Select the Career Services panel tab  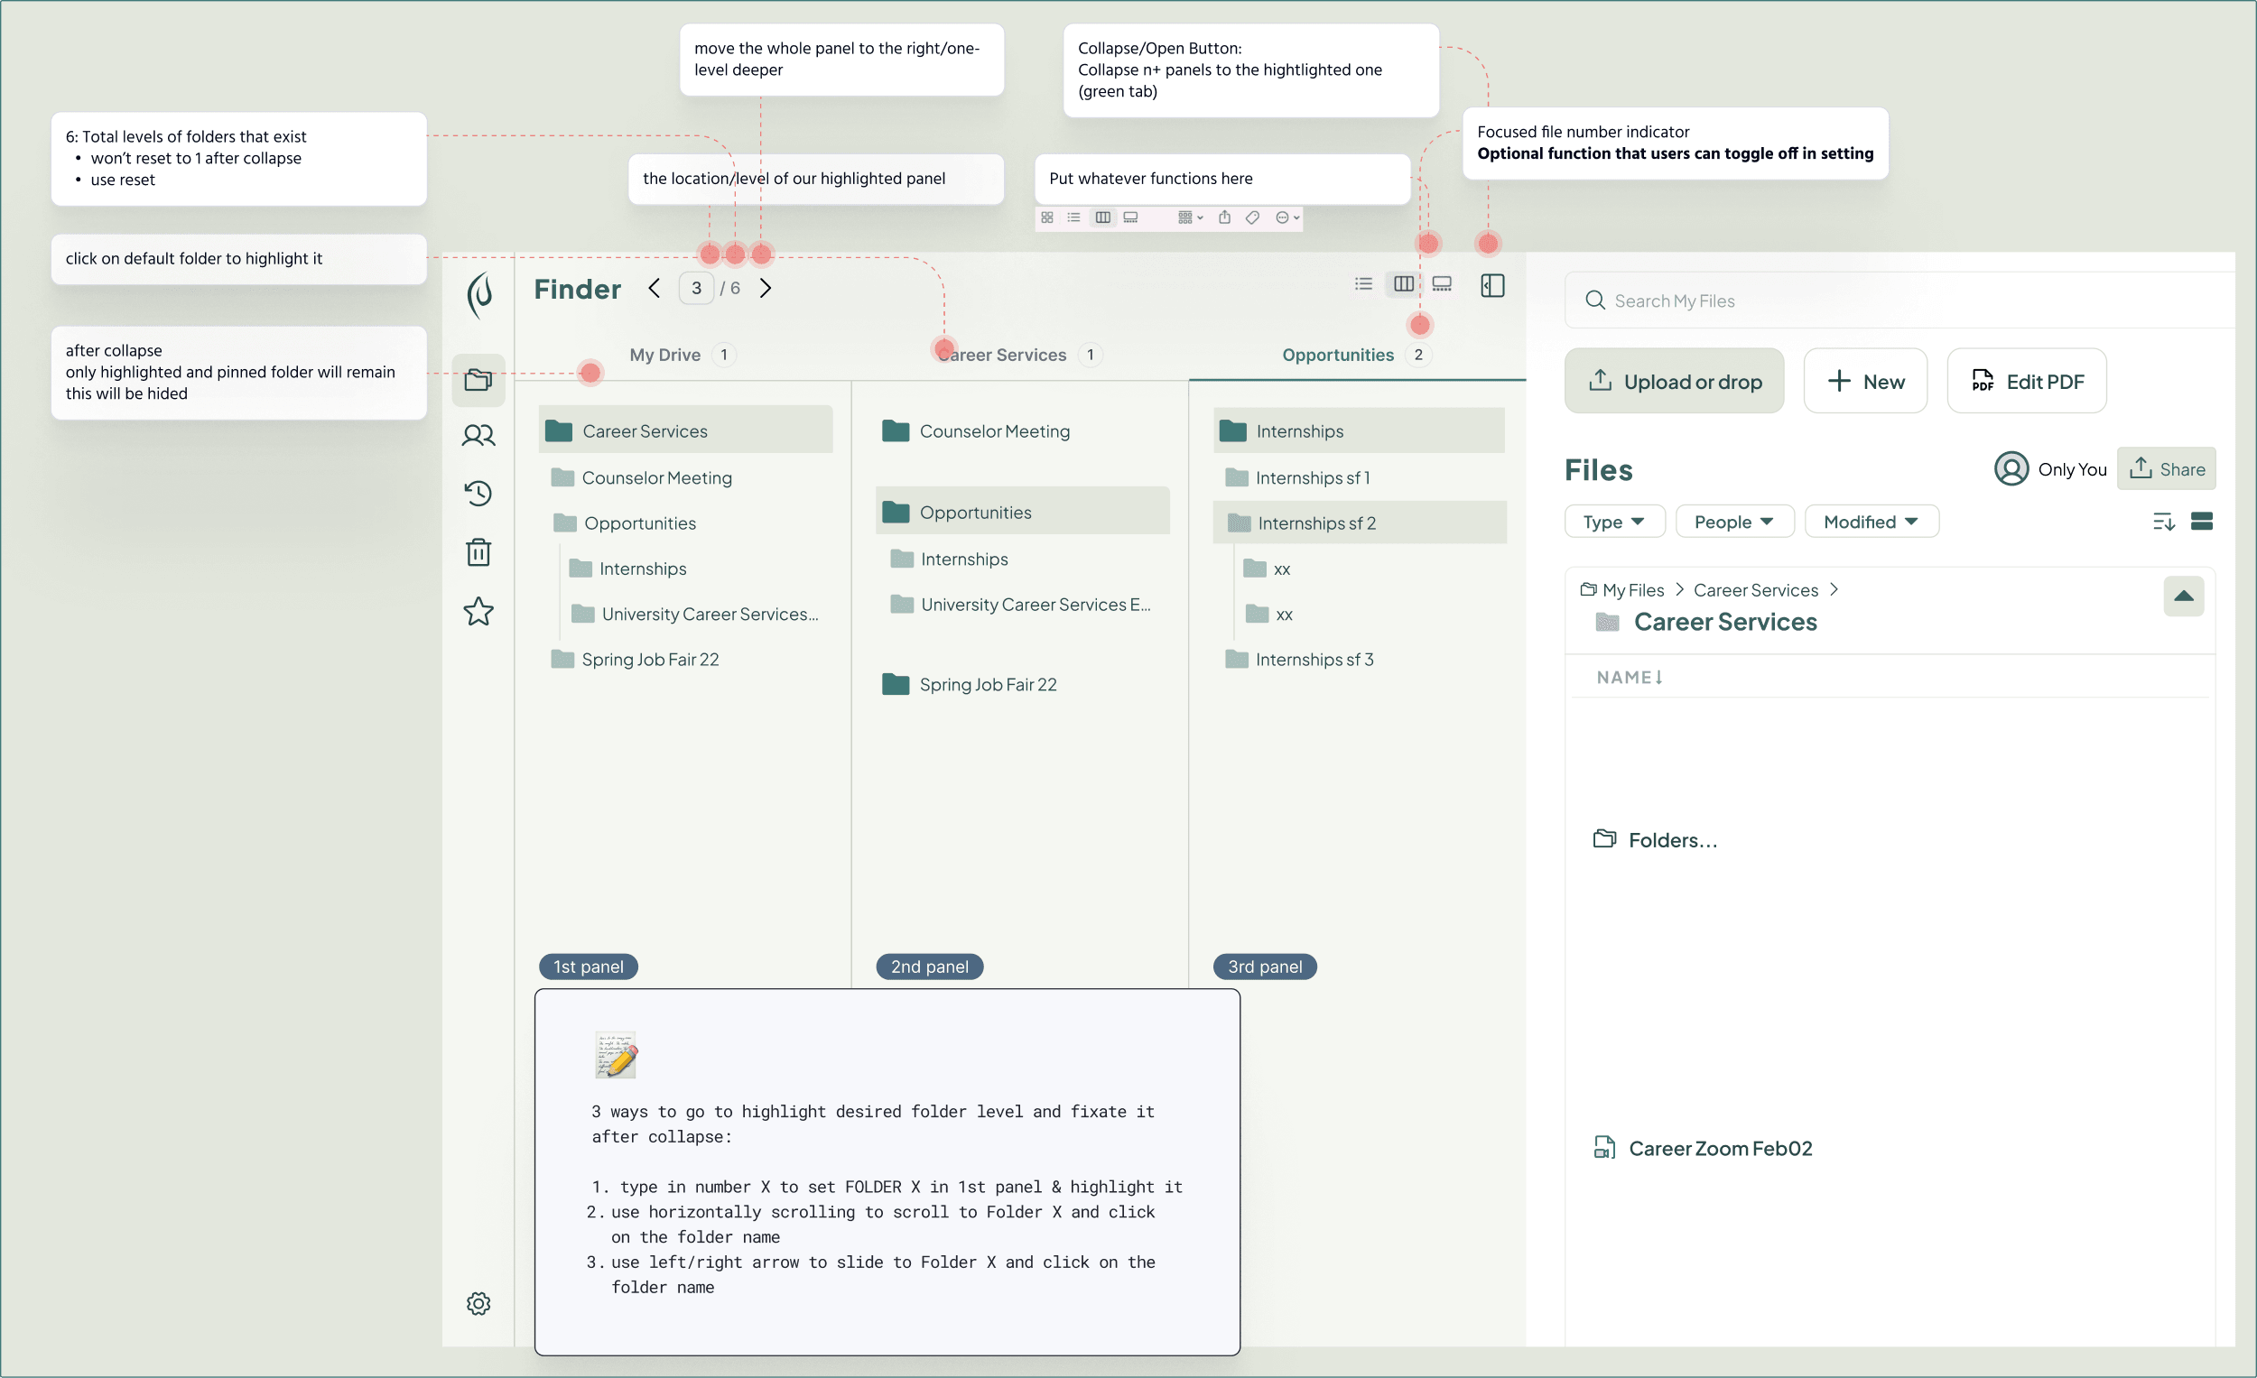pyautogui.click(x=1019, y=355)
